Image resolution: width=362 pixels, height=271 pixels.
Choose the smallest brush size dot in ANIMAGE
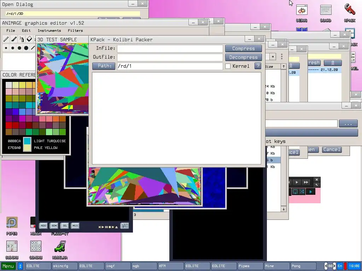click(x=6, y=48)
